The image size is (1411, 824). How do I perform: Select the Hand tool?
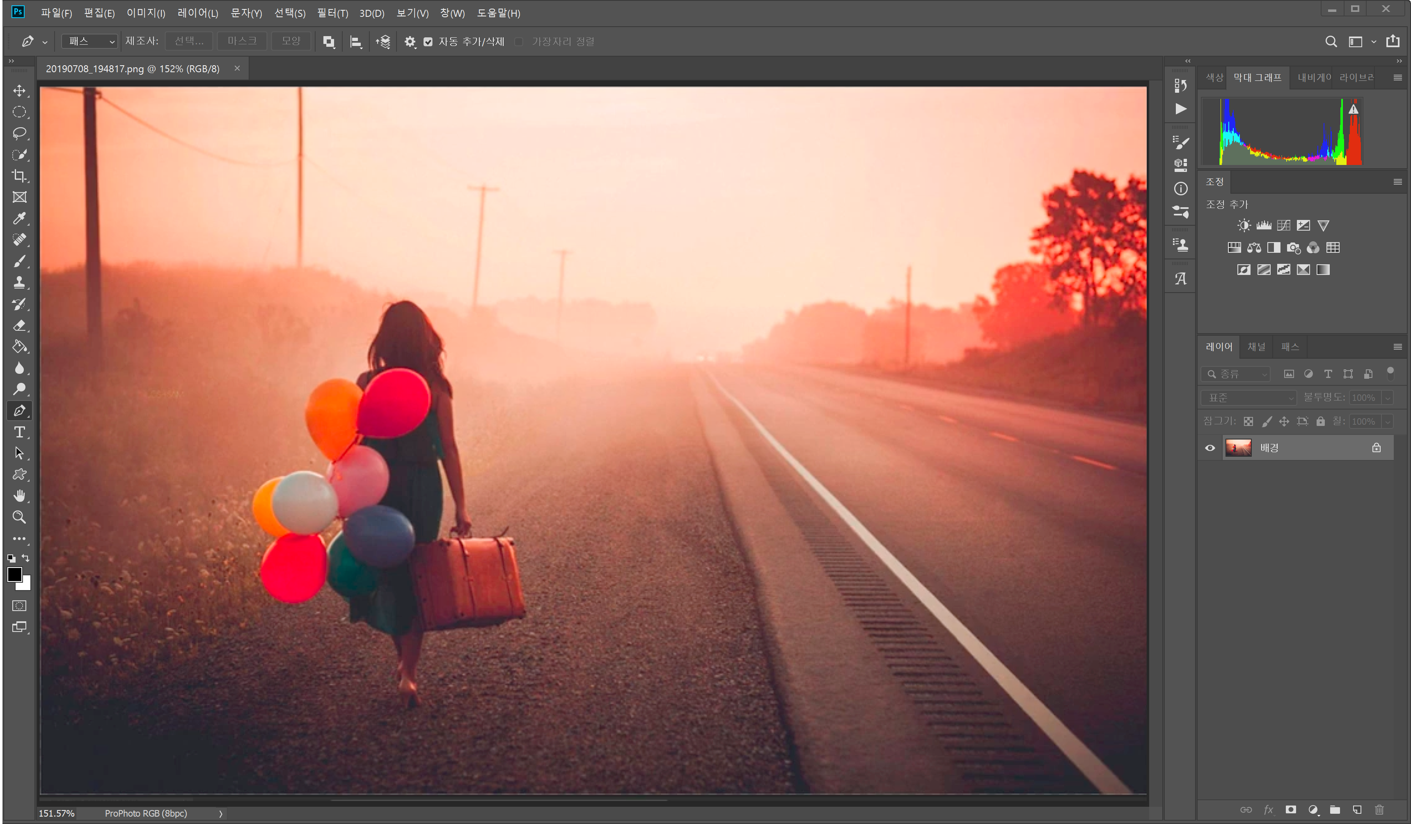20,496
